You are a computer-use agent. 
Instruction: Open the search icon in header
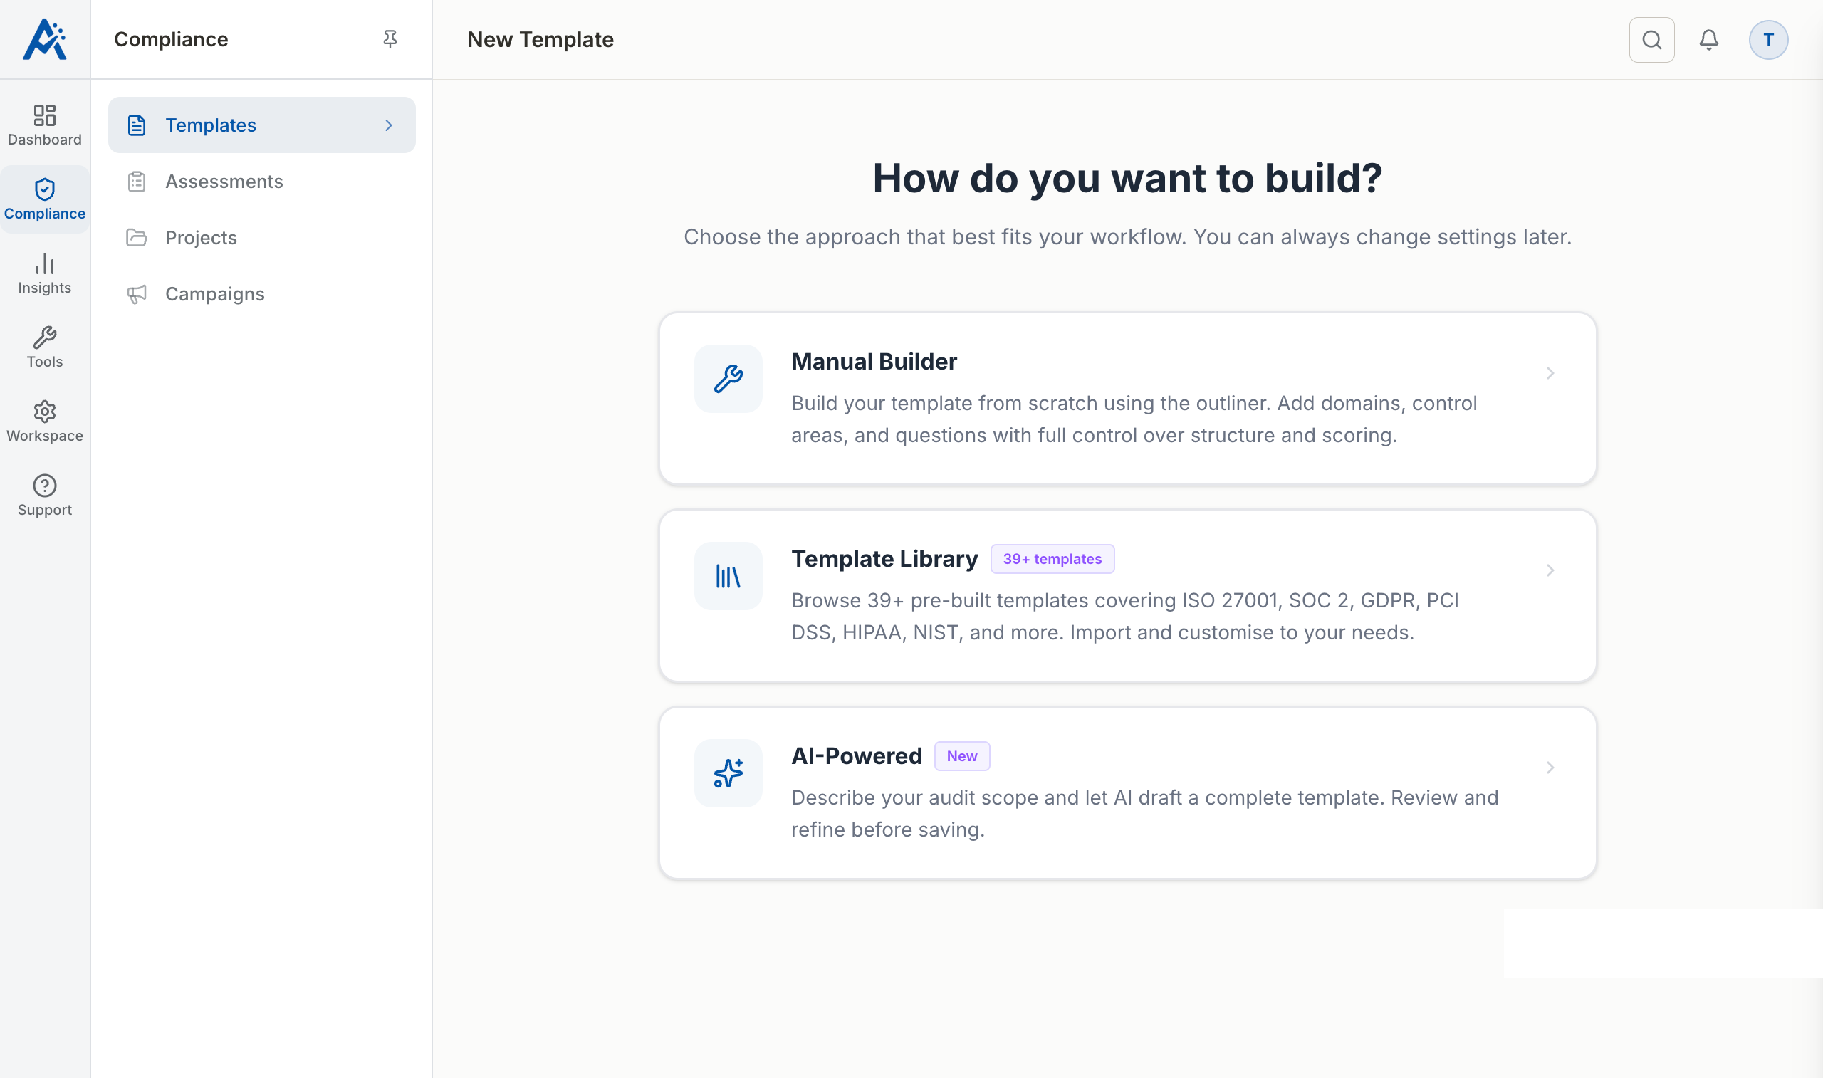(1651, 39)
